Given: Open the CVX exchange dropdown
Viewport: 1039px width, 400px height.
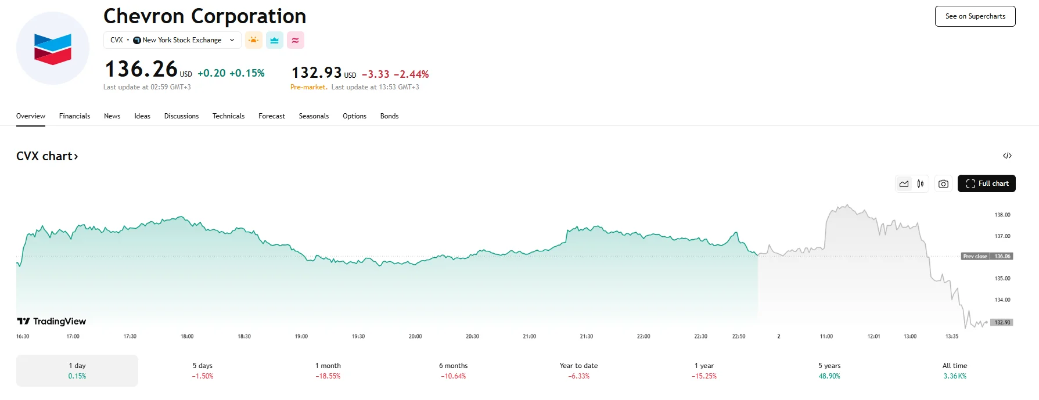Looking at the screenshot, I should pos(172,40).
